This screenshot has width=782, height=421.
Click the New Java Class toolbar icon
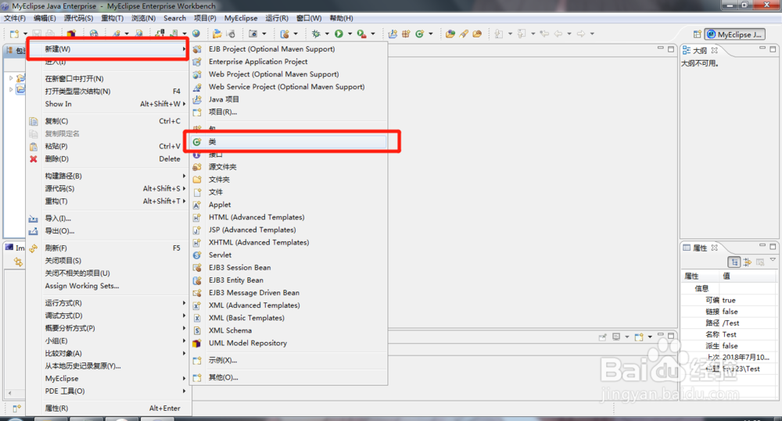pos(419,34)
